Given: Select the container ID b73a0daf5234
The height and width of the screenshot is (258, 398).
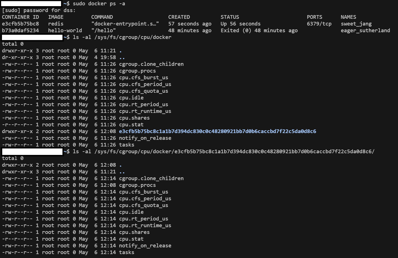Looking at the screenshot, I should 20,31.
